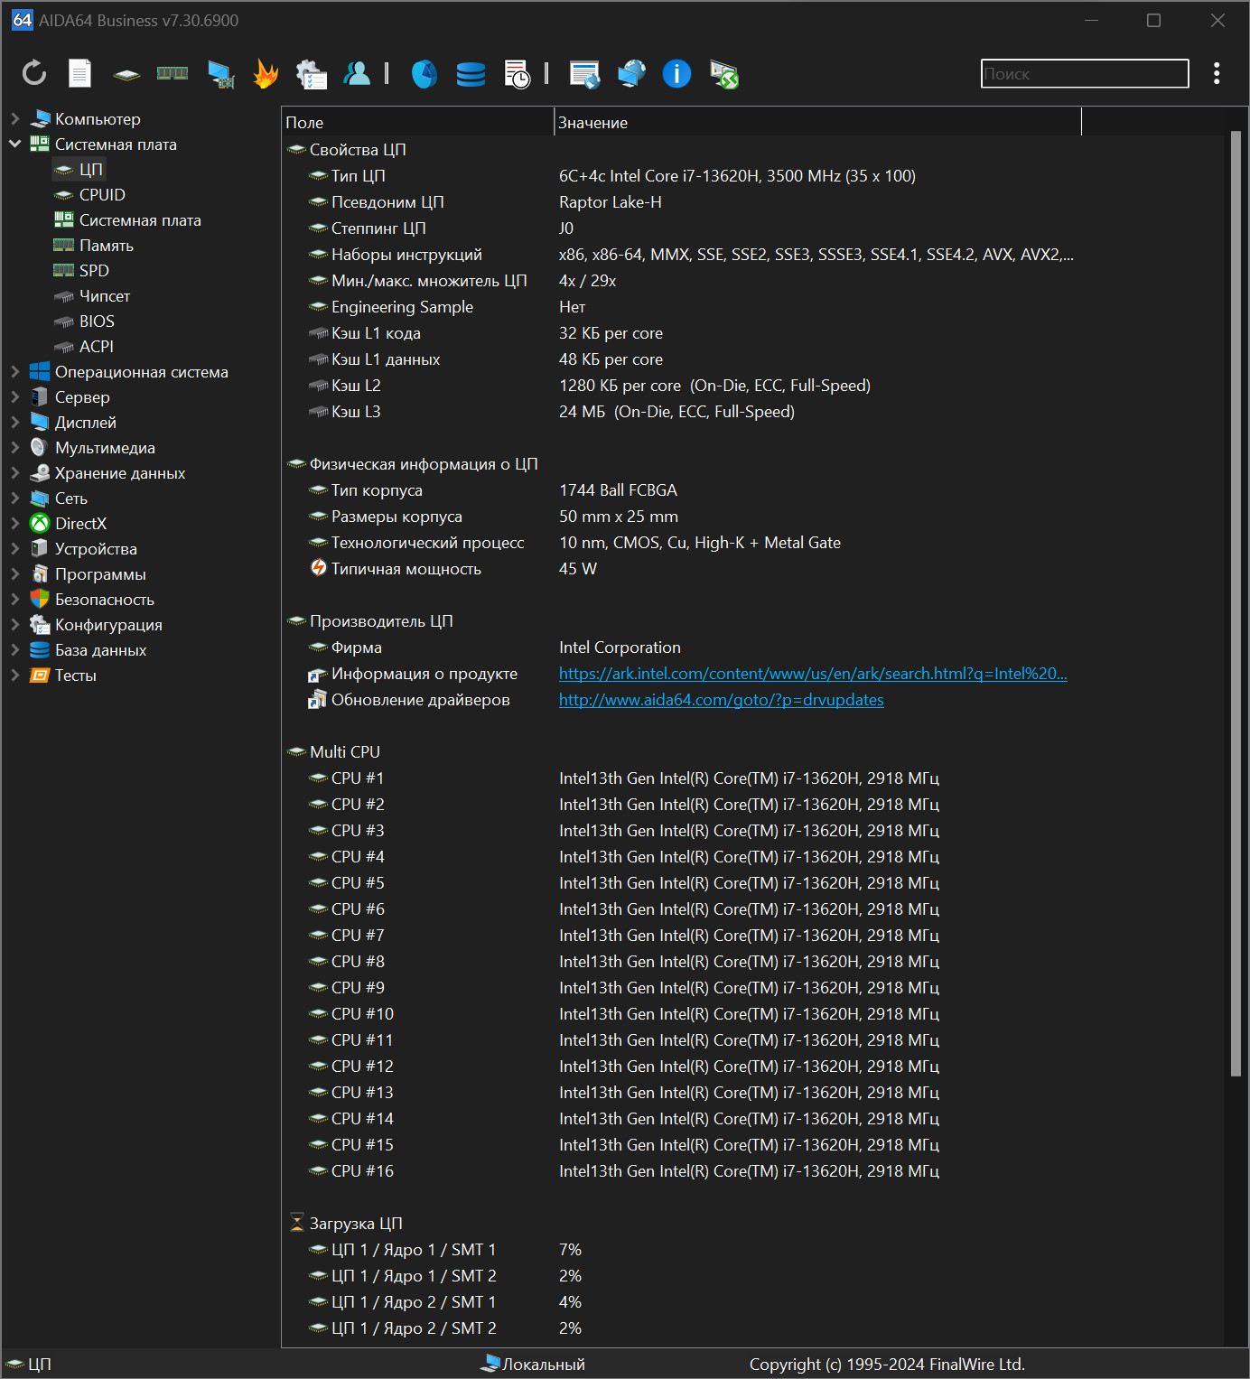Image resolution: width=1250 pixels, height=1379 pixels.
Task: Expand the Хранение данных tree node
Action: point(15,472)
